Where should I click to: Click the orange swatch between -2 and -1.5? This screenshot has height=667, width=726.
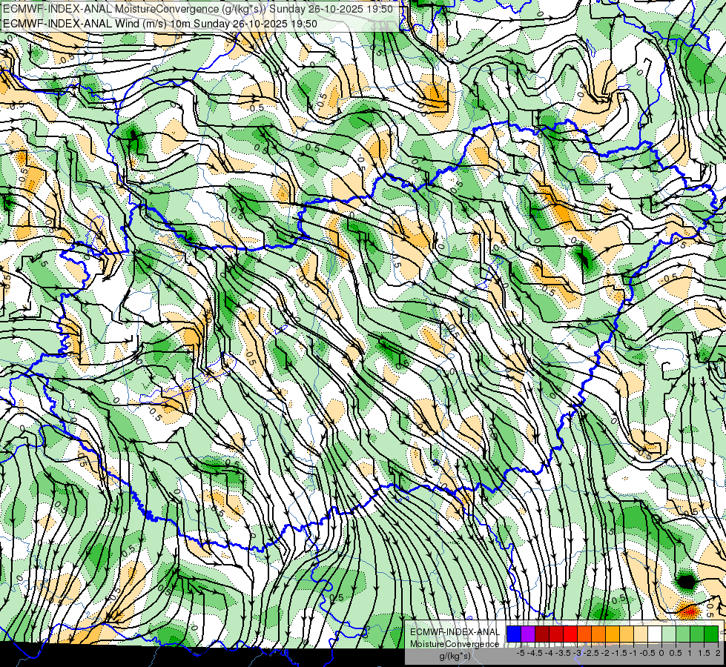point(598,634)
